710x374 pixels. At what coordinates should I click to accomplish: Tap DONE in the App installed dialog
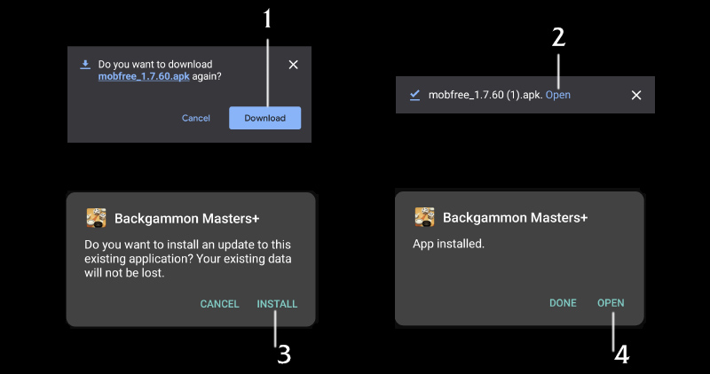click(563, 303)
